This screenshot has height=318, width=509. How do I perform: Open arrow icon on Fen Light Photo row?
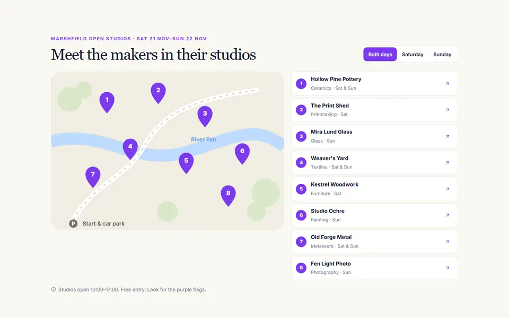pyautogui.click(x=447, y=268)
